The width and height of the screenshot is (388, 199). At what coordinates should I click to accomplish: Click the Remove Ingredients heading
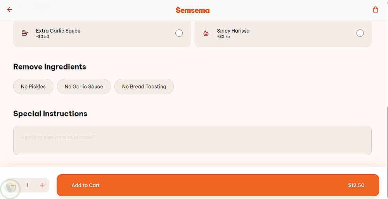tap(50, 67)
